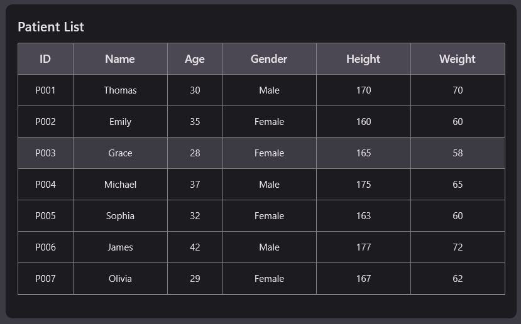This screenshot has height=324, width=521.
Task: Select the Michael name cell
Action: 120,185
